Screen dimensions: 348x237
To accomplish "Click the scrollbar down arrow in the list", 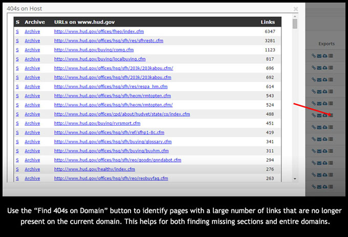I will 294,179.
